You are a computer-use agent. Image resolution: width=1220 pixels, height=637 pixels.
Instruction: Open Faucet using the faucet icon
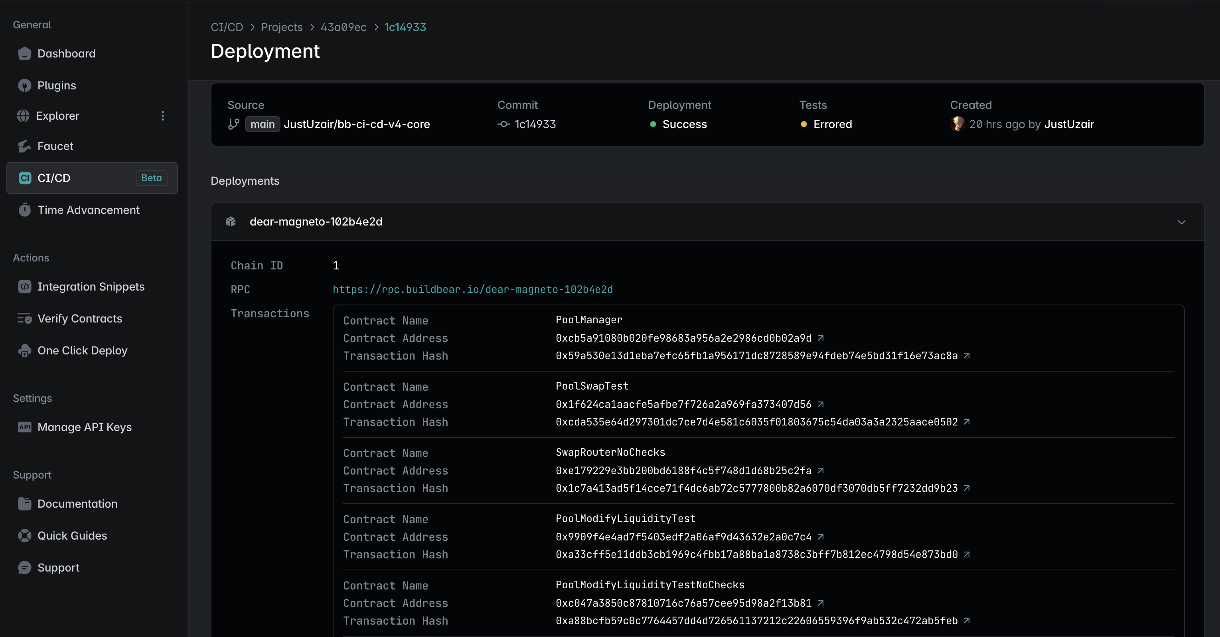[24, 146]
